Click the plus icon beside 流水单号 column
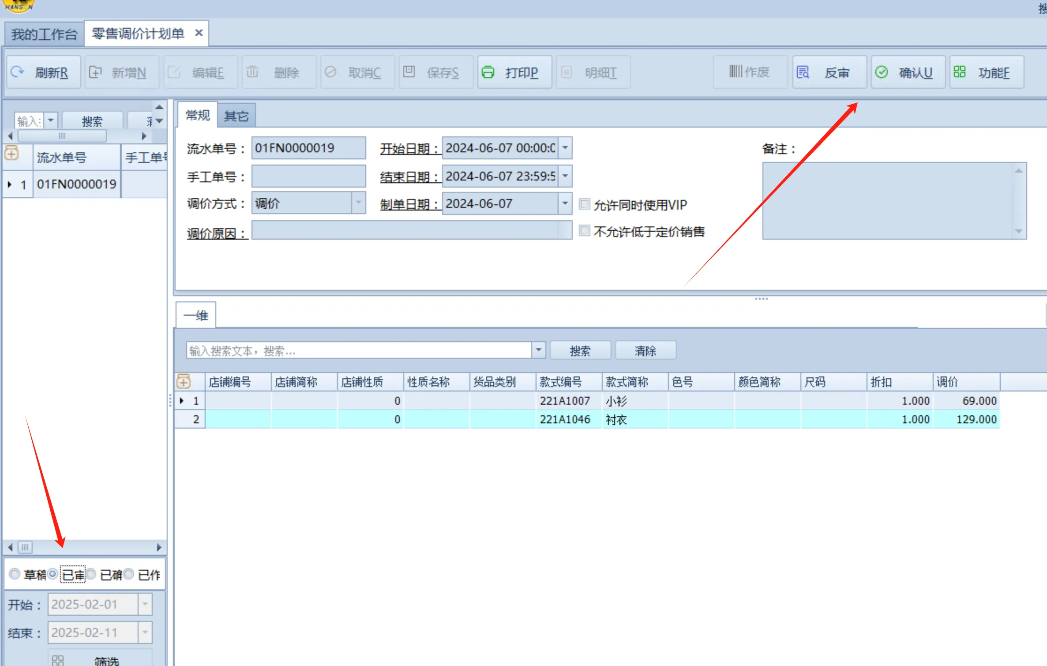This screenshot has width=1047, height=666. click(x=11, y=154)
